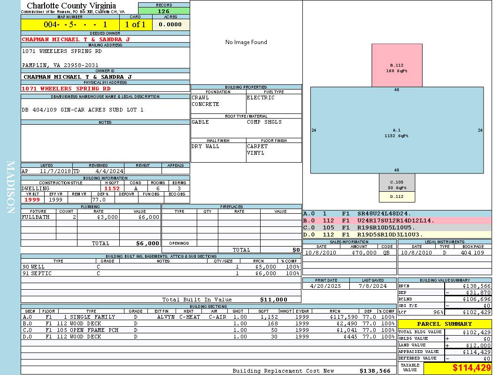Viewport: 493px width, 375px height.
Task: Click plumbing total $6,000
Action: (148, 243)
